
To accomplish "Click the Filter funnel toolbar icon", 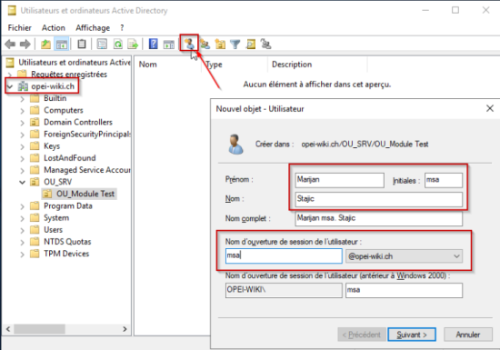I will 235,44.
